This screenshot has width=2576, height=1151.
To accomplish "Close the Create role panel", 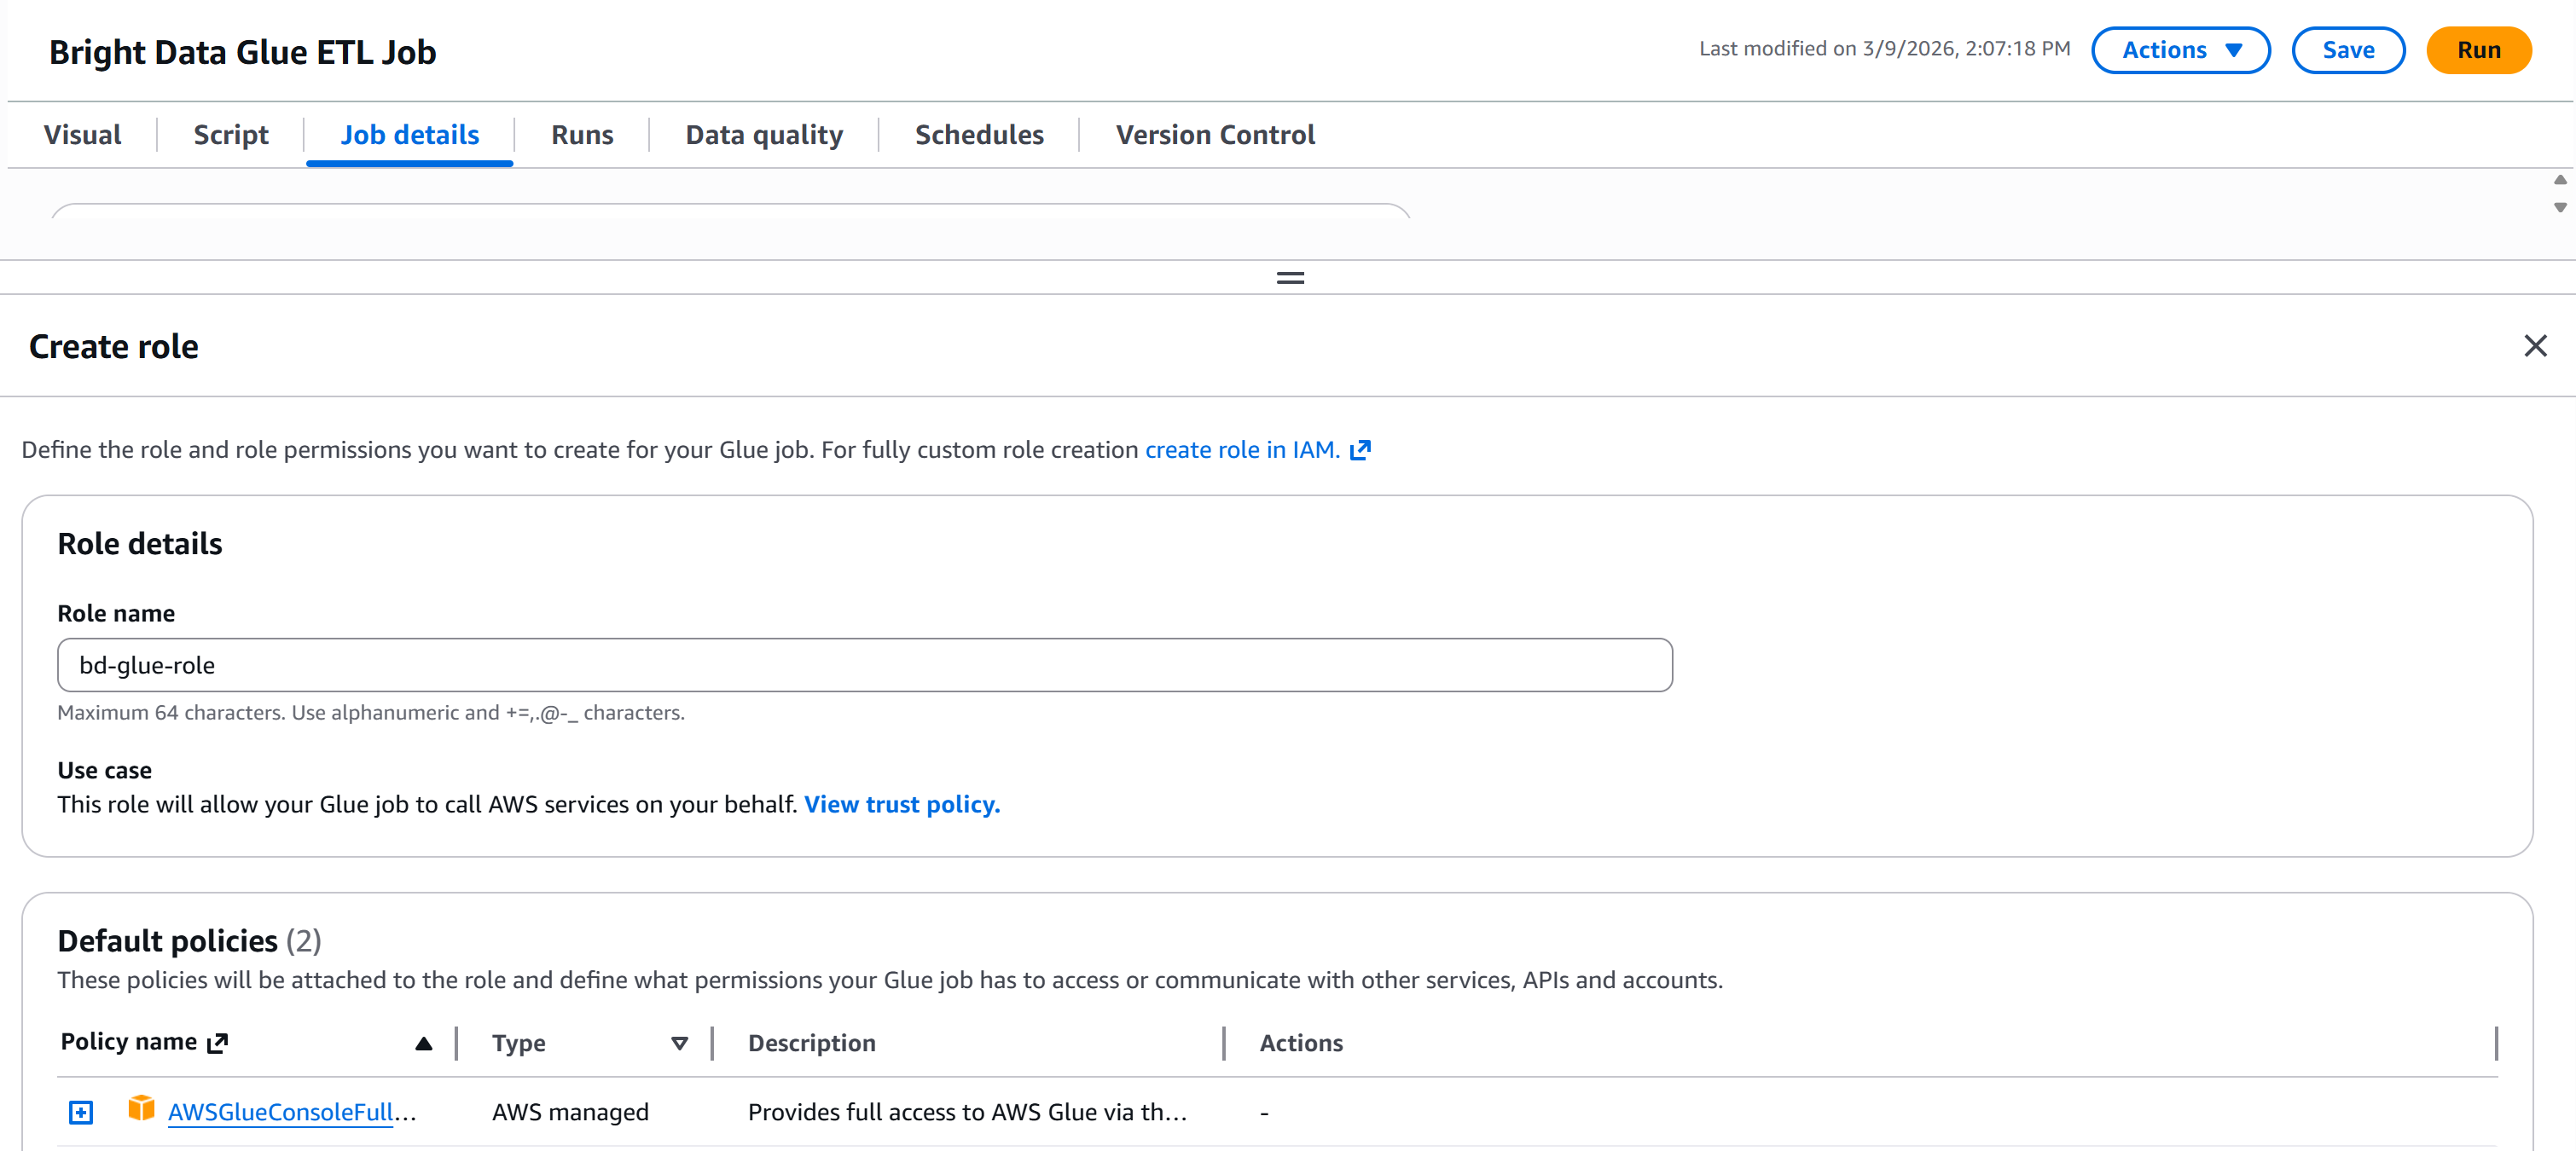I will point(2534,345).
